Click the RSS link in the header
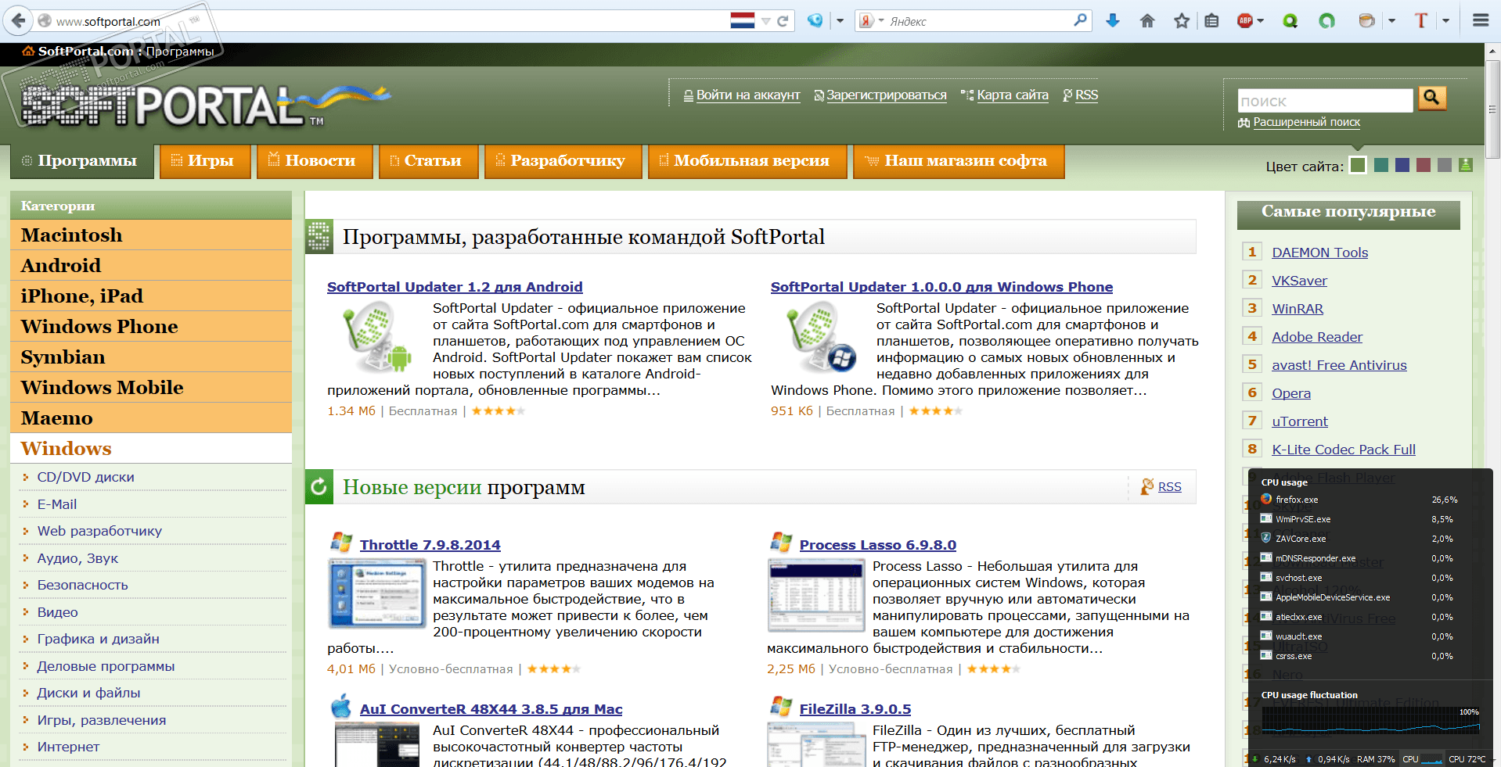This screenshot has height=767, width=1501. click(x=1087, y=95)
